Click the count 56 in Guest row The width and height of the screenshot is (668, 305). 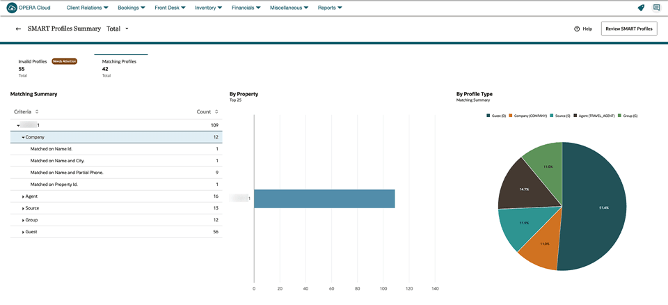216,232
